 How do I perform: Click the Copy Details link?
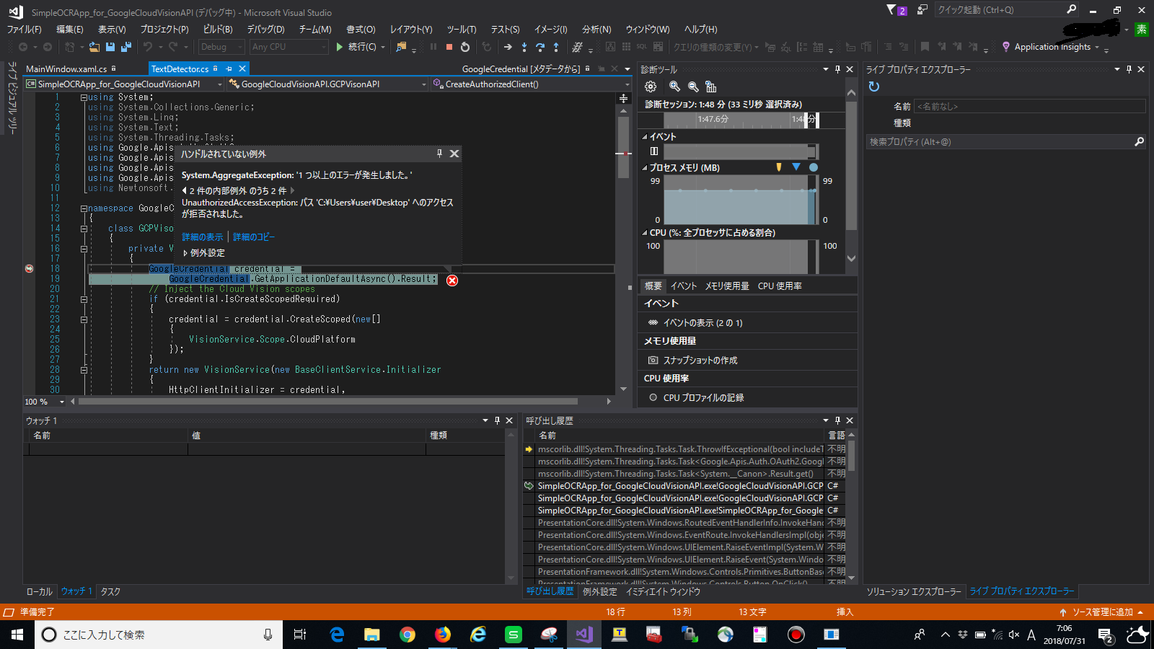pyautogui.click(x=254, y=237)
